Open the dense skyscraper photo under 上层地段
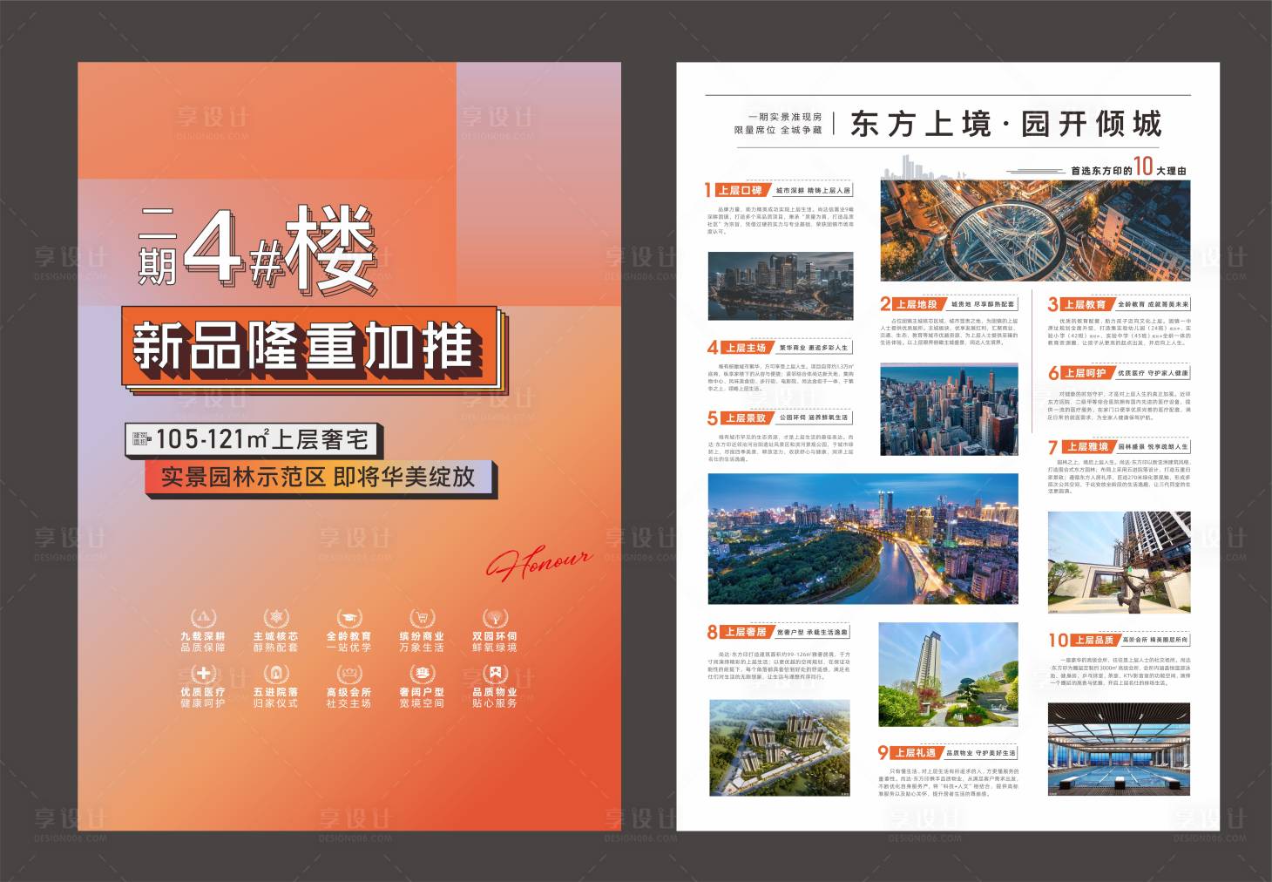Viewport: 1272px width, 882px height. [949, 410]
